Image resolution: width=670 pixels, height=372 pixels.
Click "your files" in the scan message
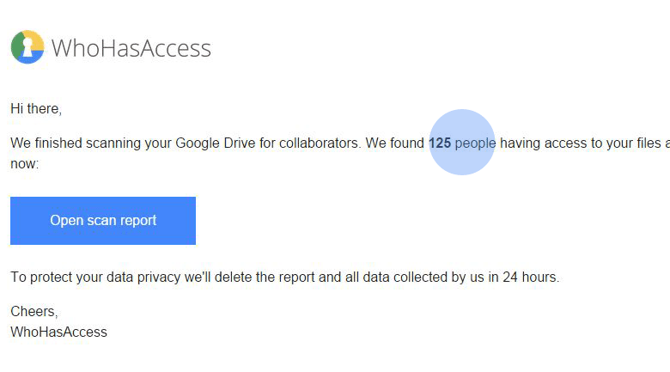click(x=628, y=143)
